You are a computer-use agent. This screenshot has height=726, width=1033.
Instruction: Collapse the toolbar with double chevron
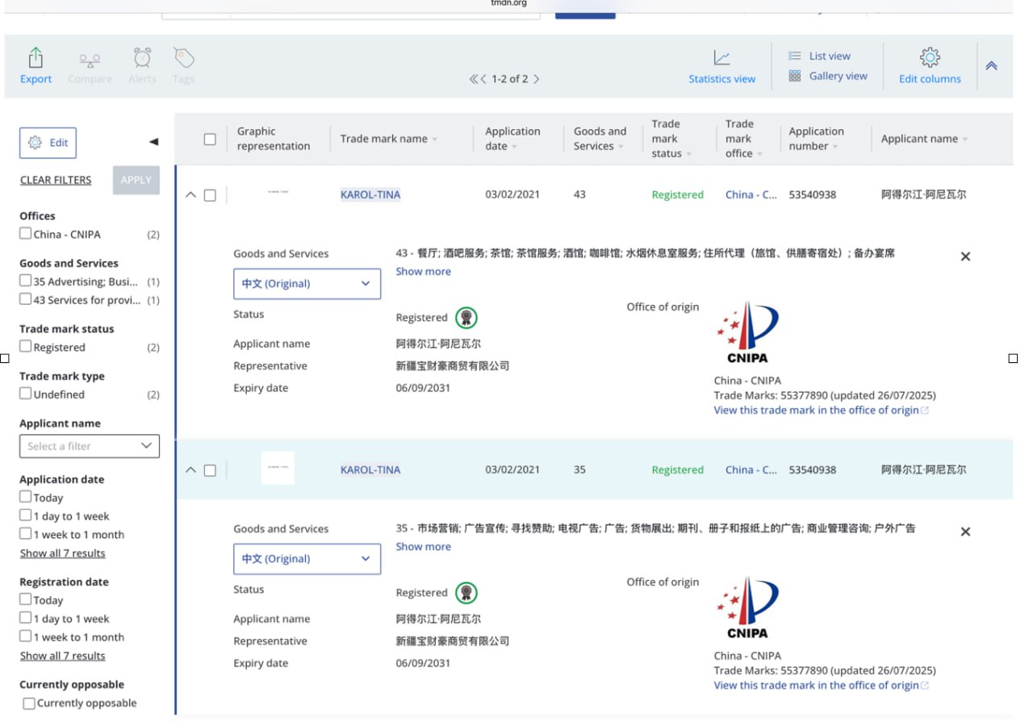pyautogui.click(x=991, y=66)
